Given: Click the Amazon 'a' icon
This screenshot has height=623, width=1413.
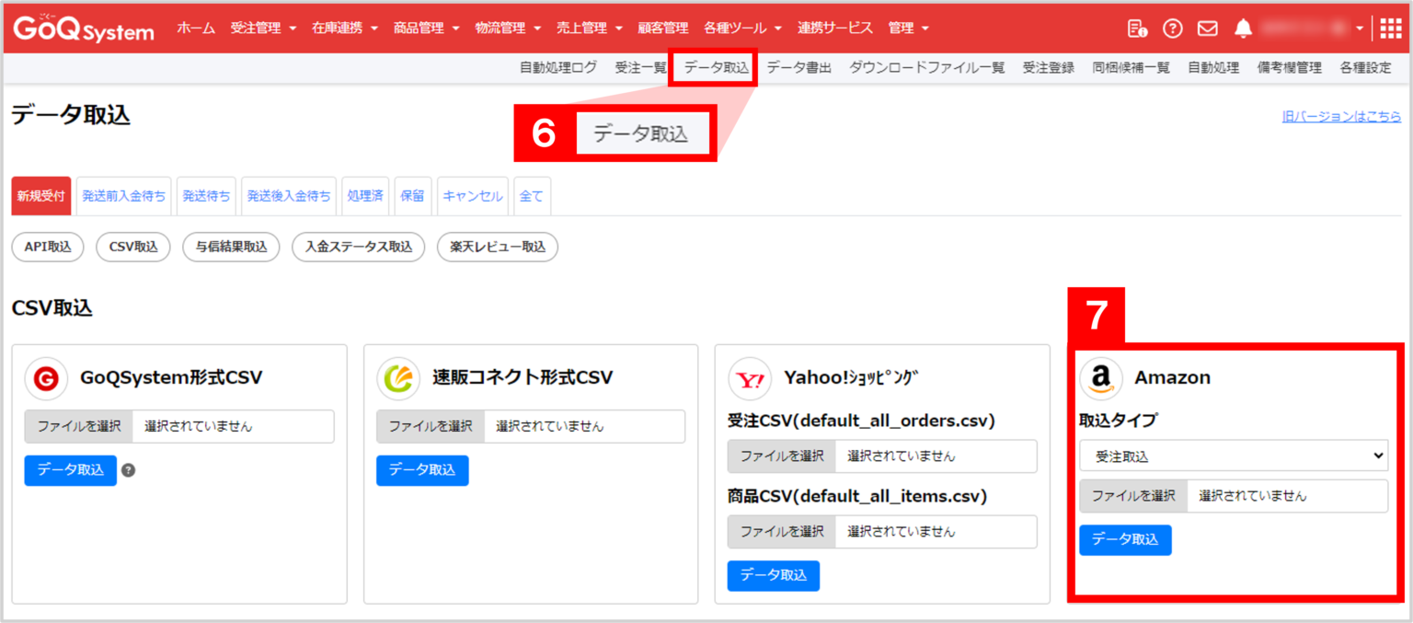Looking at the screenshot, I should pos(1101,377).
